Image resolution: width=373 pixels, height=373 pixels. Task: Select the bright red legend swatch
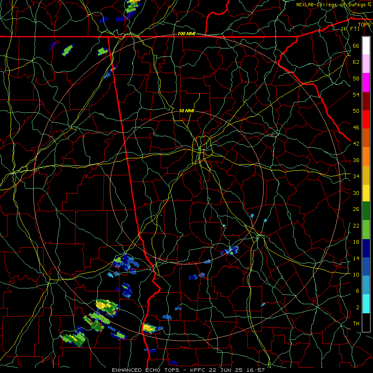click(x=366, y=119)
